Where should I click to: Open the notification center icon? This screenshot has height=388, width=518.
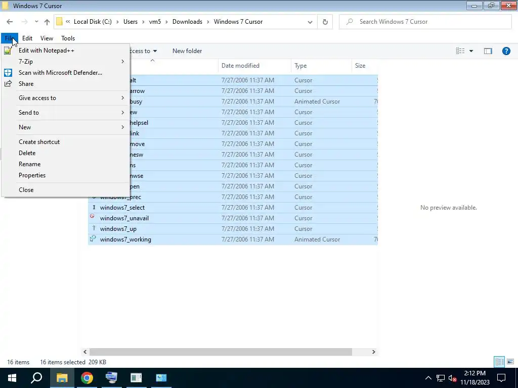click(501, 378)
